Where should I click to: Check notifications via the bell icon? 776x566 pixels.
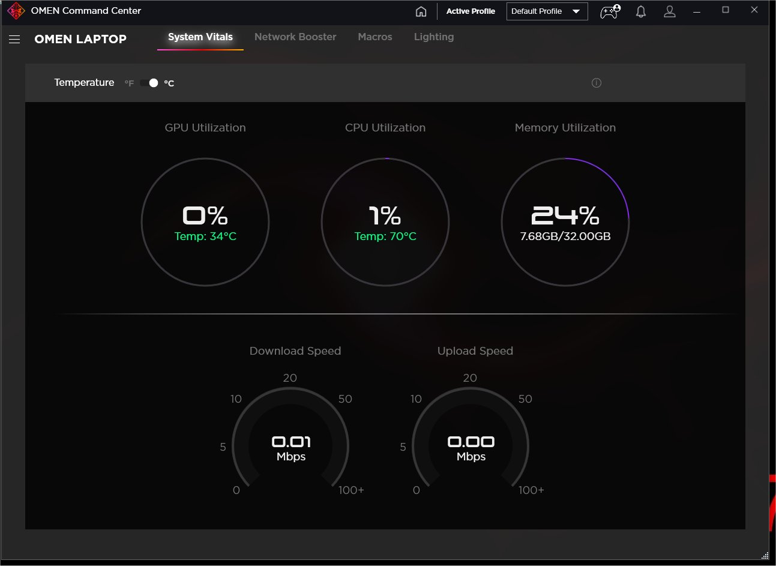pyautogui.click(x=640, y=11)
